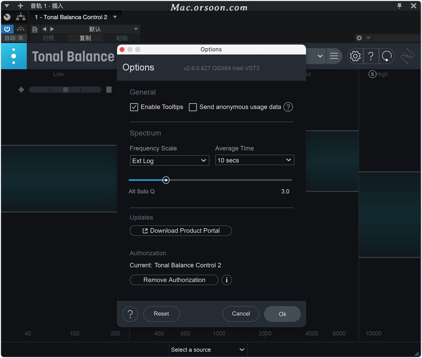Open the blue three-dot plugin menu
Viewport: 422px width, 358px height.
[x=14, y=56]
